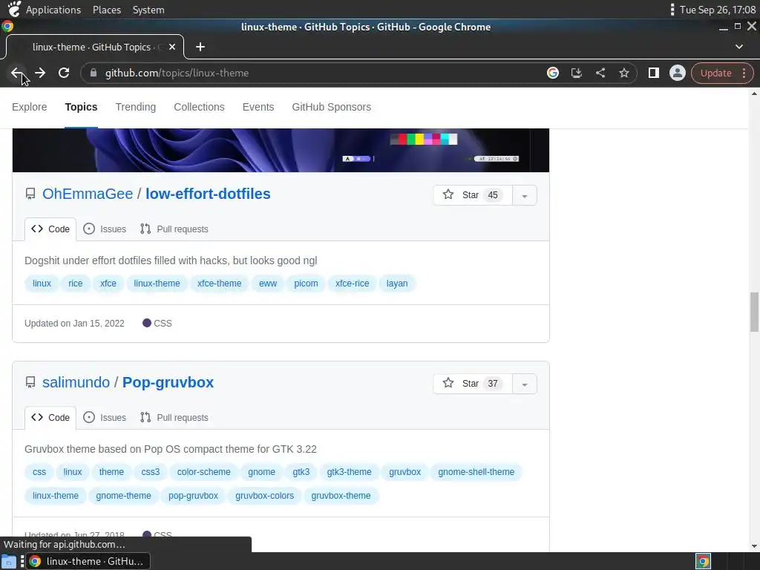Open the tab search chevron
This screenshot has height=570, width=760.
(738, 47)
